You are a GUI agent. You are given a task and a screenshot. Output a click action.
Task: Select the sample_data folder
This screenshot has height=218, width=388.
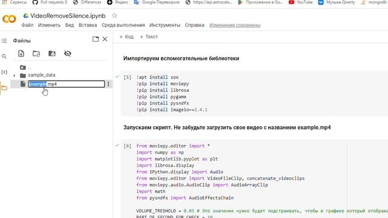[42, 75]
